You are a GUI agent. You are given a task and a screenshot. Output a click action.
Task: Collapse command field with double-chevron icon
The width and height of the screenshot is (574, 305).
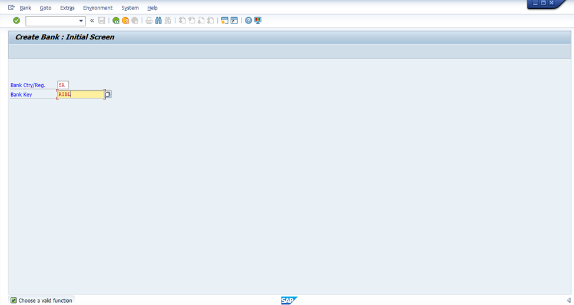[92, 21]
